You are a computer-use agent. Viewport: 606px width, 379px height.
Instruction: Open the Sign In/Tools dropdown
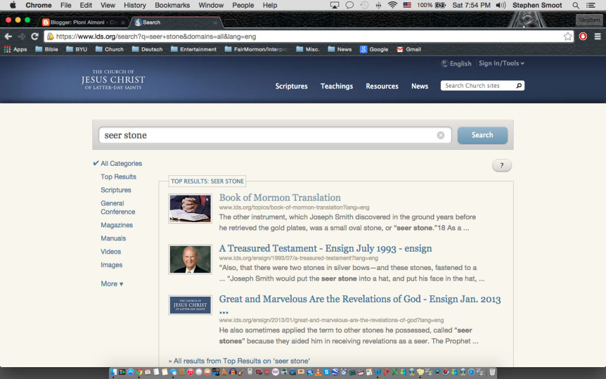click(x=501, y=63)
